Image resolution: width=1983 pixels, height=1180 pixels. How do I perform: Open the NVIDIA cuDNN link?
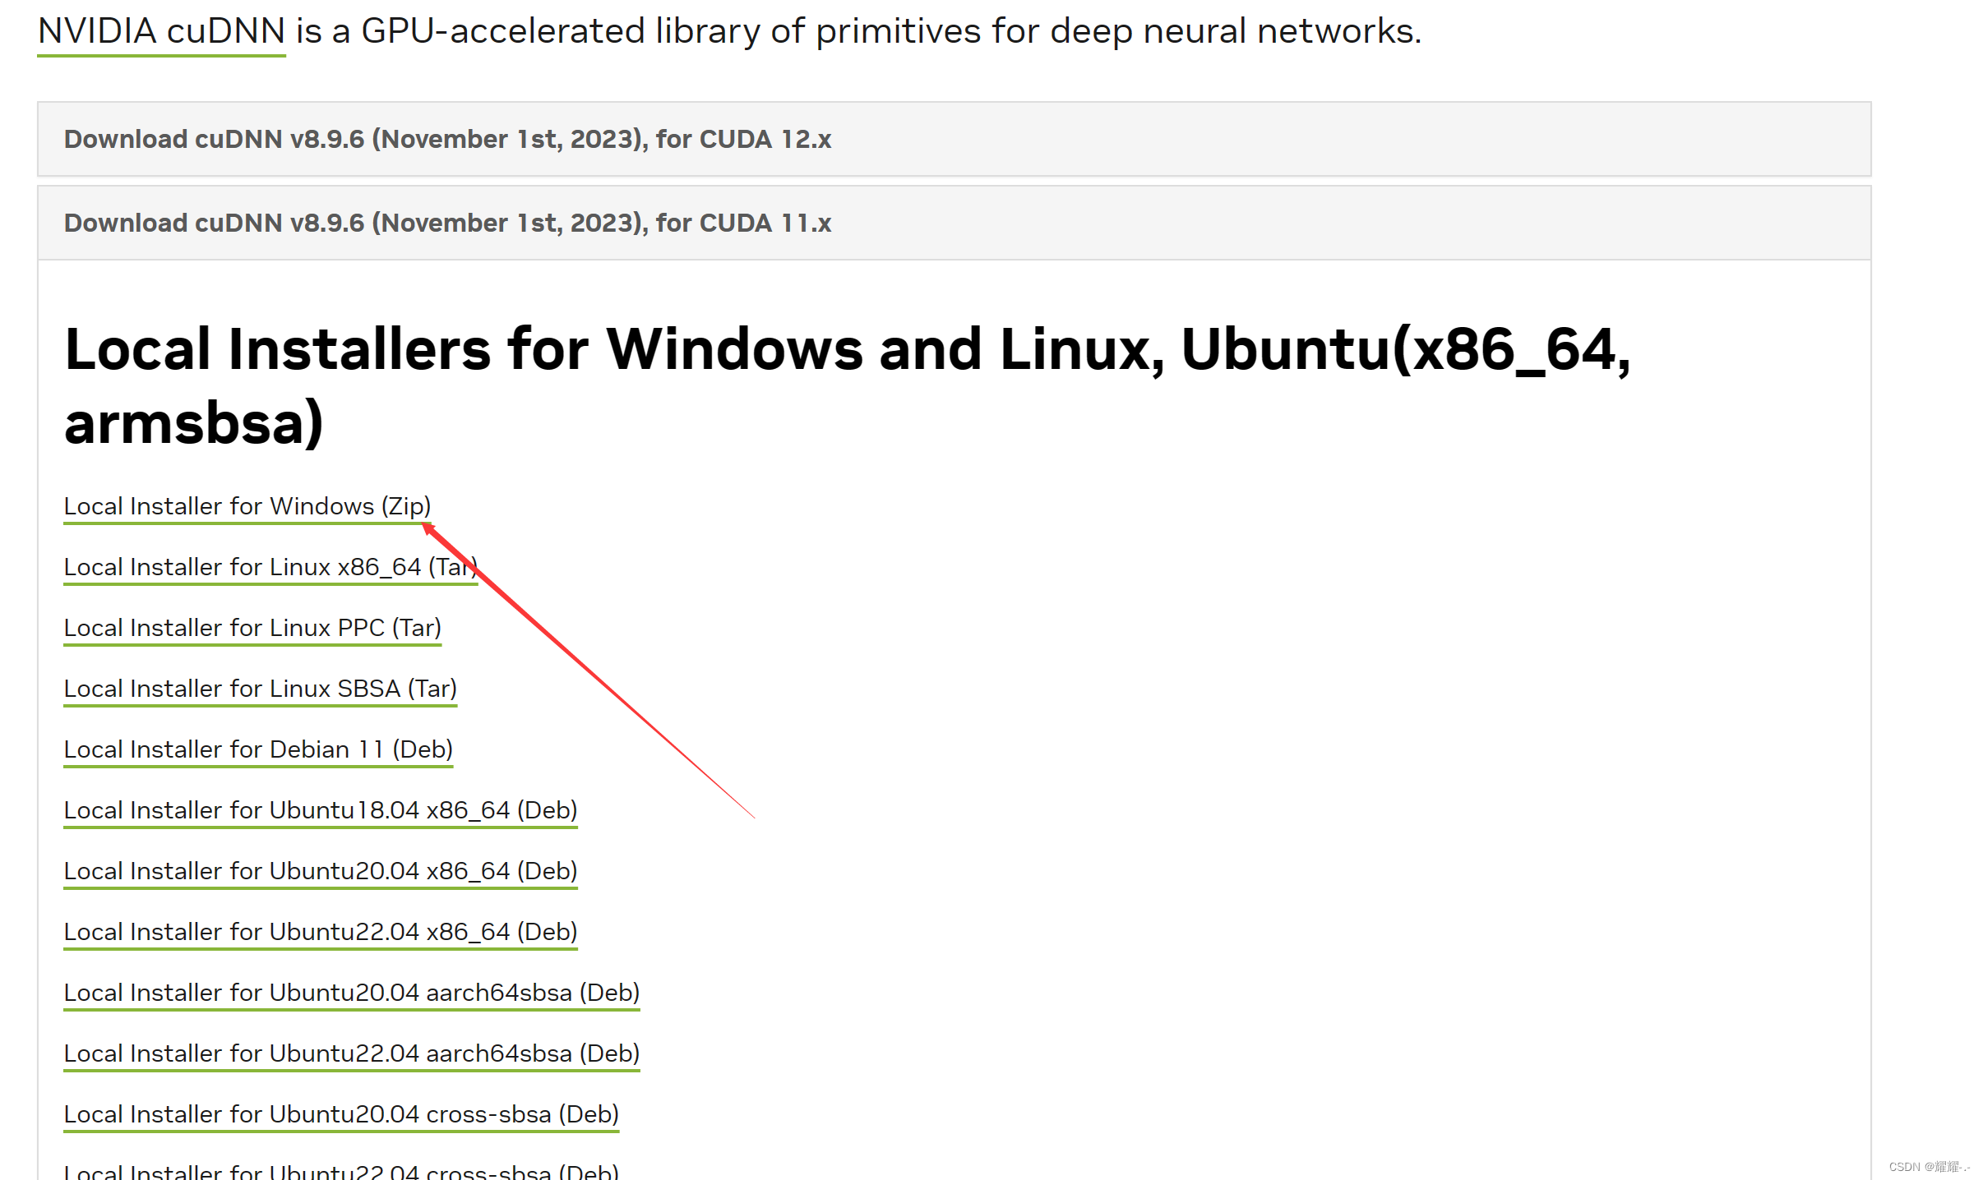click(161, 31)
